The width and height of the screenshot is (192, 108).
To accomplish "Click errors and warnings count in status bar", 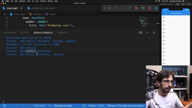I will pos(40,106).
